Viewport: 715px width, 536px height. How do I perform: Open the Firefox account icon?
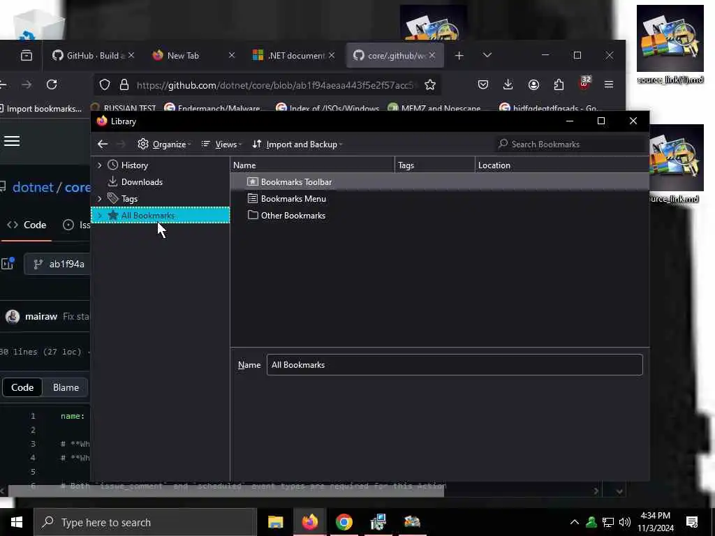click(533, 84)
